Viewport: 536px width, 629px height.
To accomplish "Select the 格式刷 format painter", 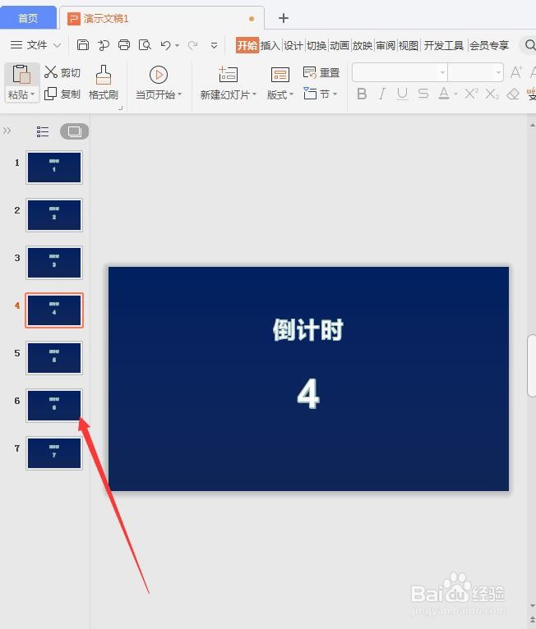I will pyautogui.click(x=104, y=83).
